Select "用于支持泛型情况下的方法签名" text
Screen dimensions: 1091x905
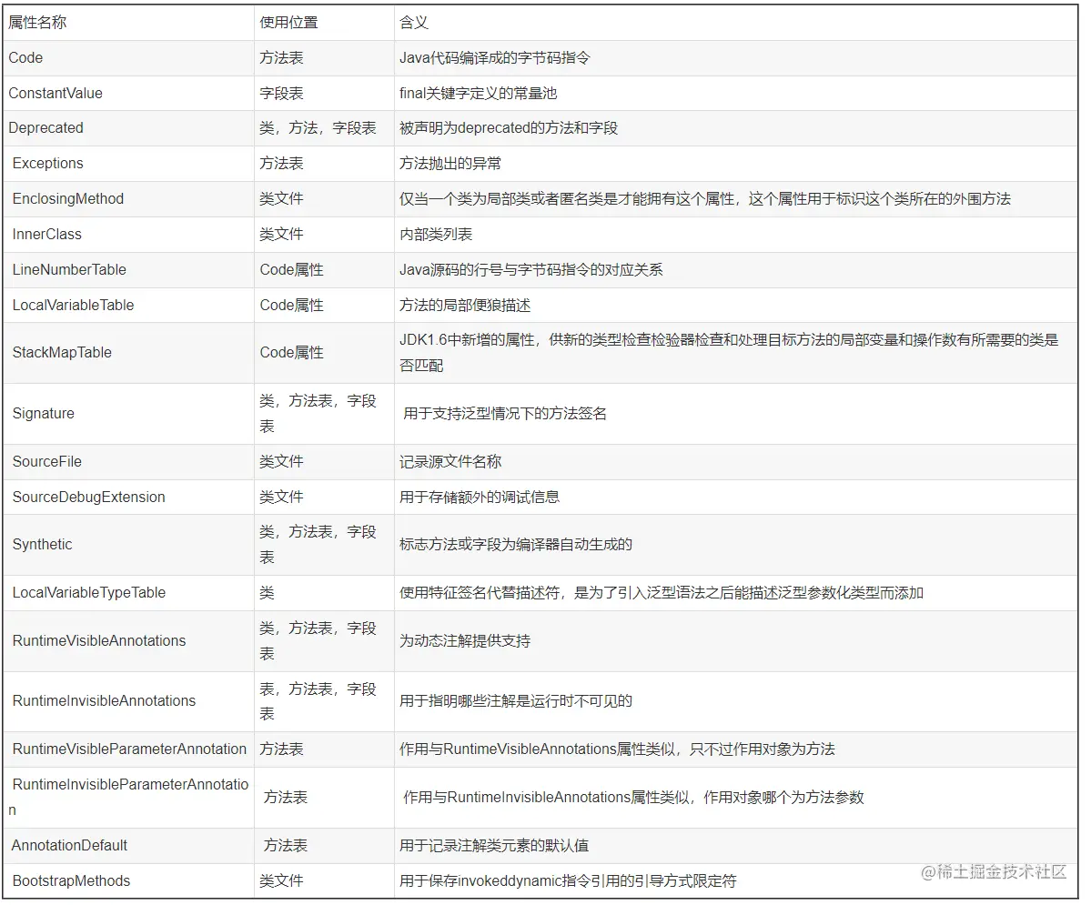coord(504,414)
